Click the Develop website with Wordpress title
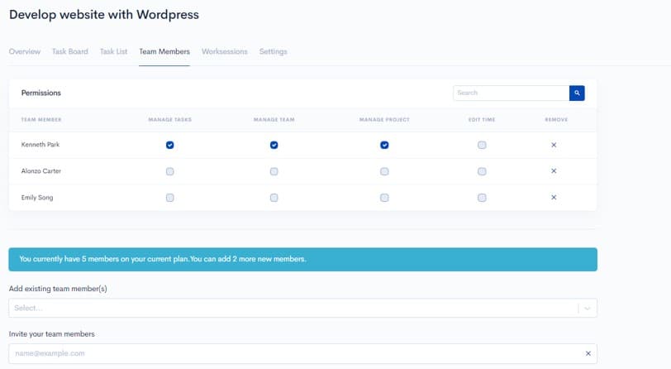This screenshot has height=369, width=671. pos(104,15)
